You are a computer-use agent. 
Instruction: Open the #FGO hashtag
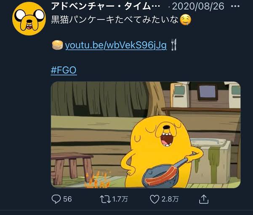[x=64, y=70]
